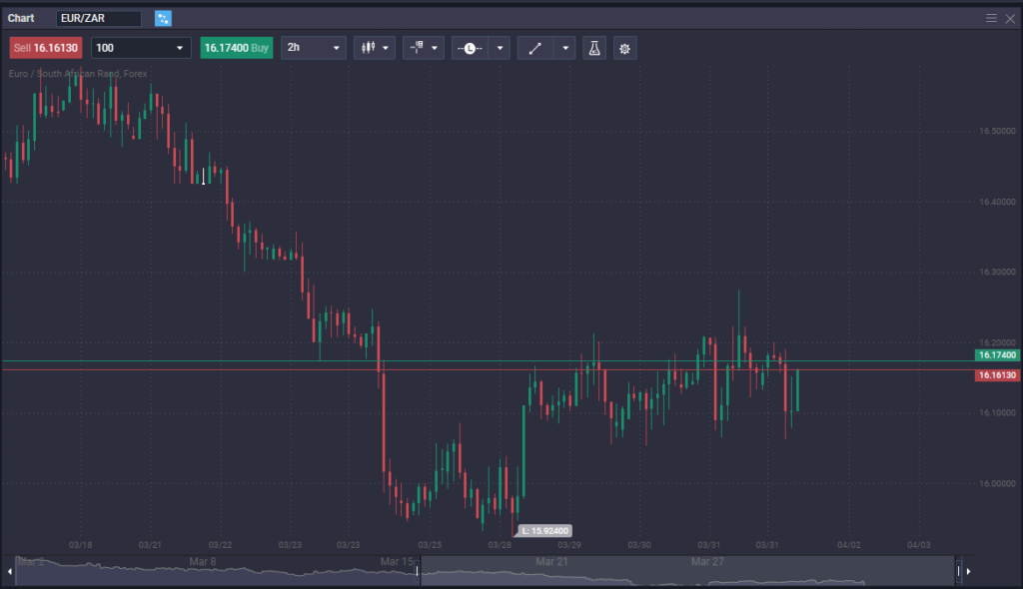Click inside the EUR/ZAR symbol field
This screenshot has width=1023, height=589.
coord(100,17)
